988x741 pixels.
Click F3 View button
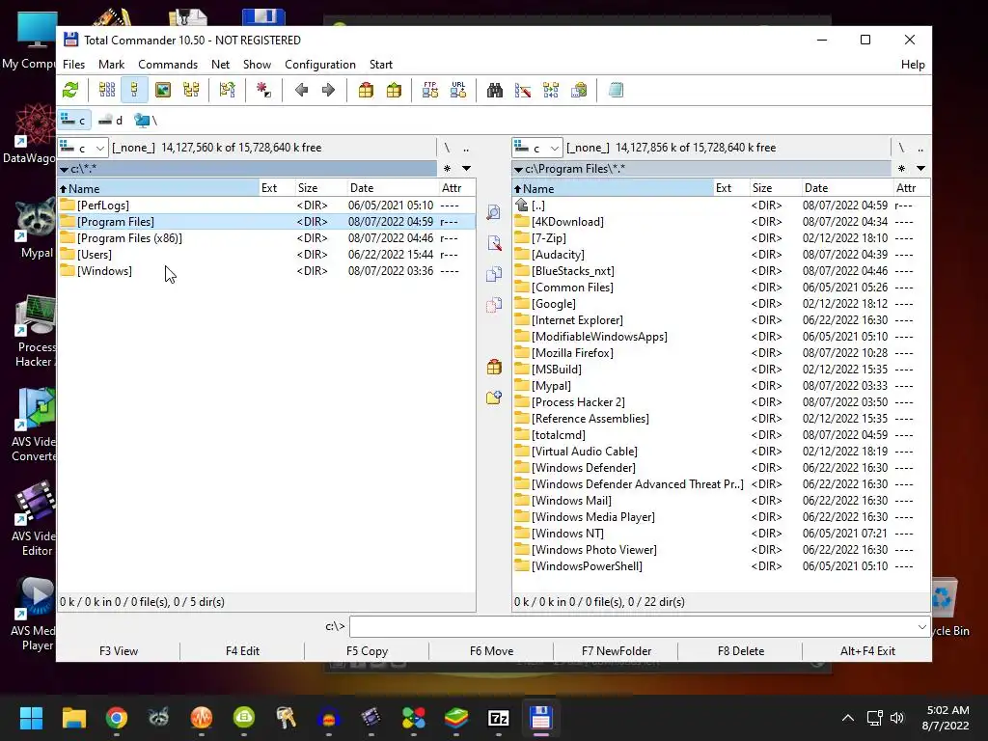click(x=119, y=651)
